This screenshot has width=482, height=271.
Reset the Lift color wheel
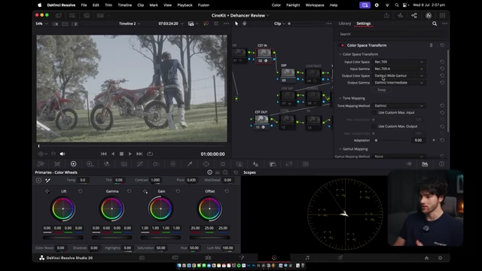81,191
